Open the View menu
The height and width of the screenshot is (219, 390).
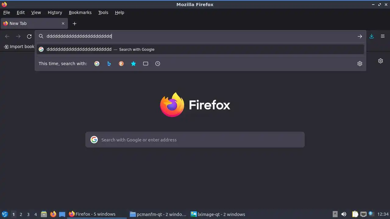pos(36,12)
